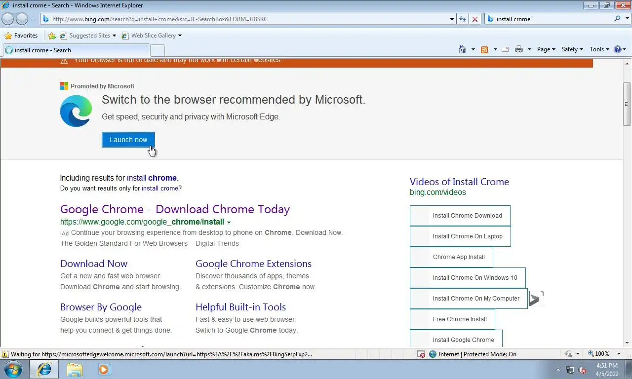Click the browser Back arrow button

(x=7, y=19)
